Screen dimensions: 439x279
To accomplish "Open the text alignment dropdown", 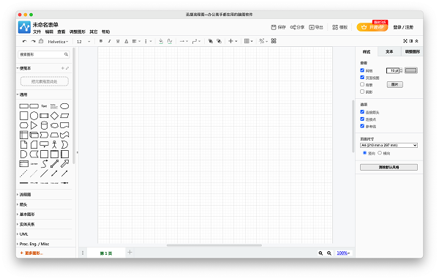I will click(136, 41).
